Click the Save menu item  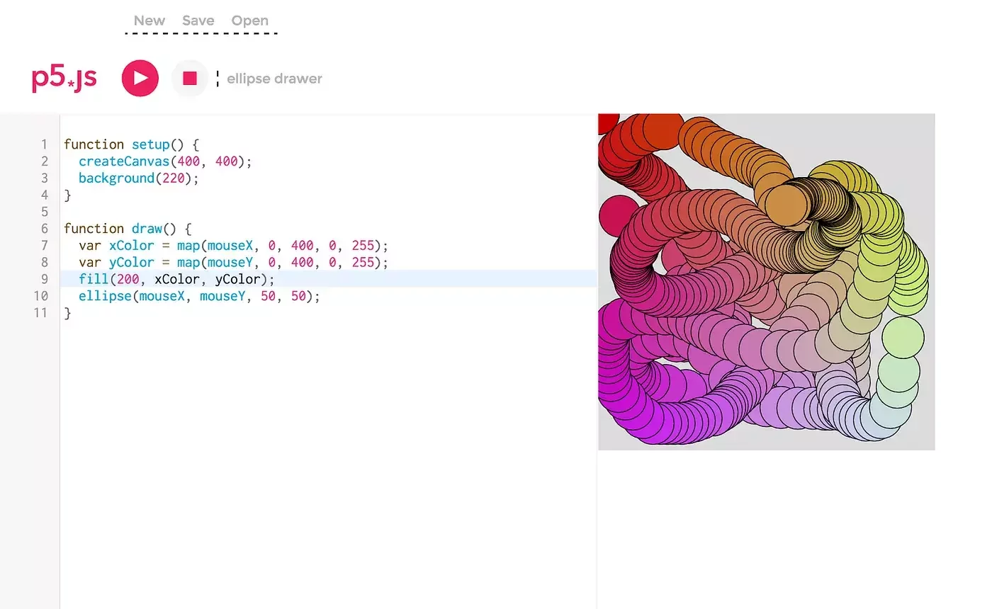(x=198, y=21)
